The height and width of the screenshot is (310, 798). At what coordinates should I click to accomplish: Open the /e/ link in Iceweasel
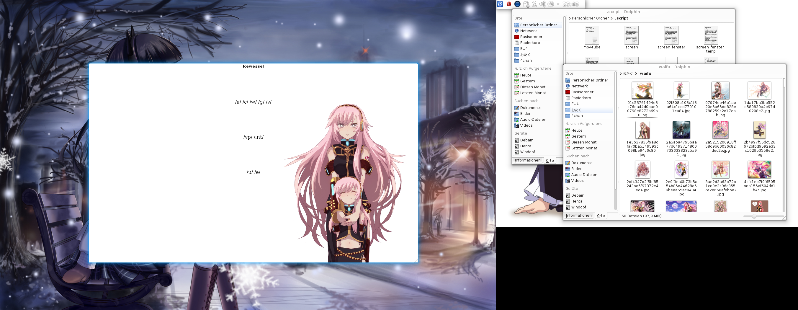tap(257, 172)
